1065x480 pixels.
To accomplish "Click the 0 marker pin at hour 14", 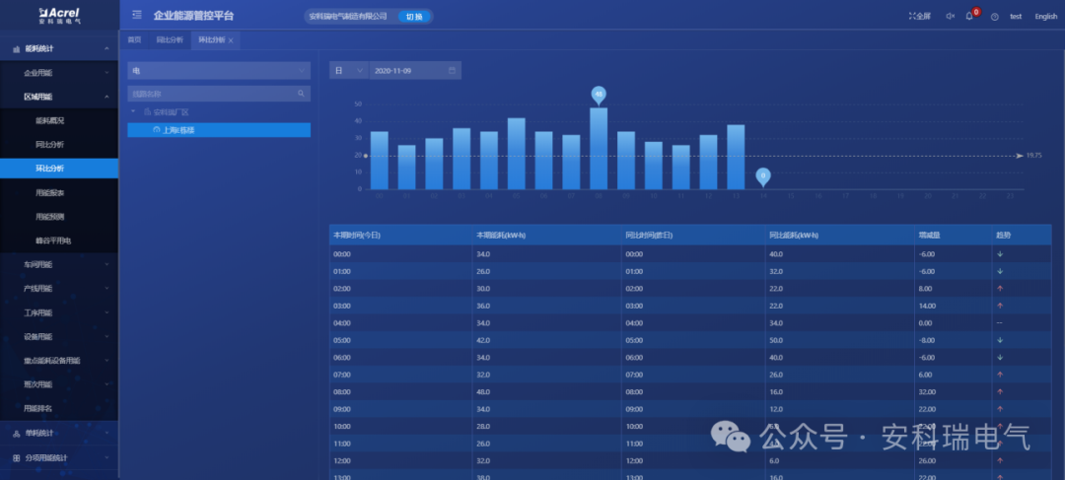I will click(762, 176).
